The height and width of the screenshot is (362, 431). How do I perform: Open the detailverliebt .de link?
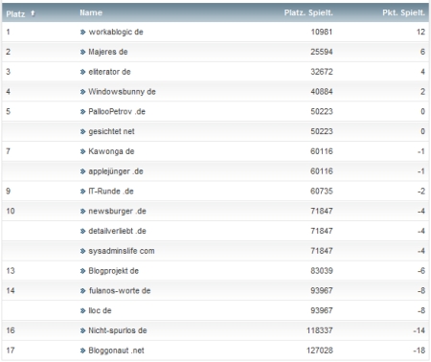tap(117, 231)
